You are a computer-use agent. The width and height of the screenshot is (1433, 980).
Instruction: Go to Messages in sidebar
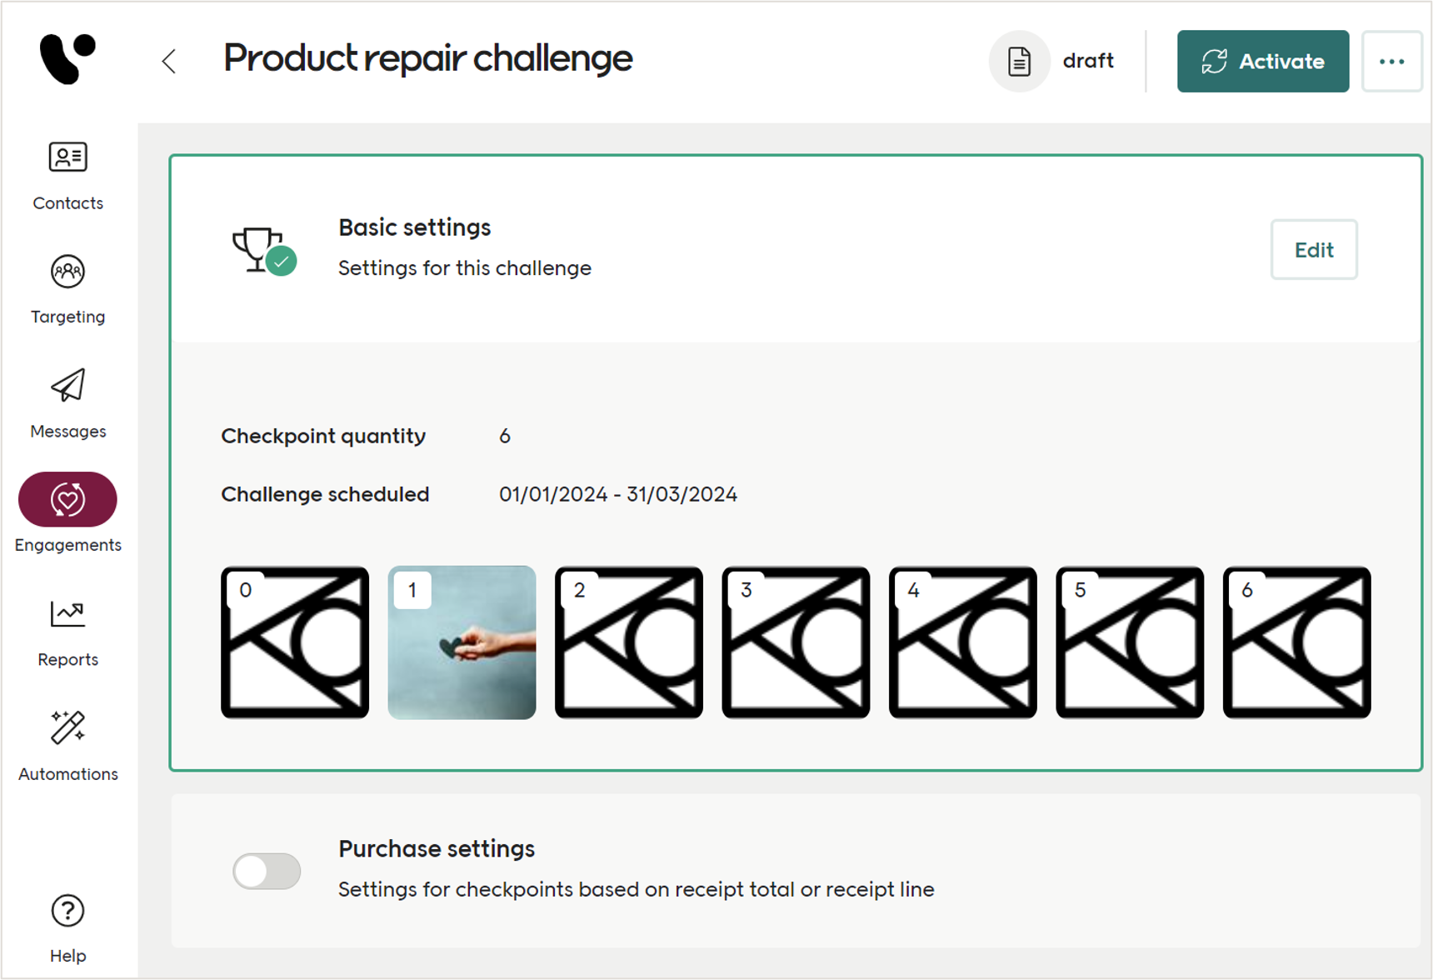[67, 403]
